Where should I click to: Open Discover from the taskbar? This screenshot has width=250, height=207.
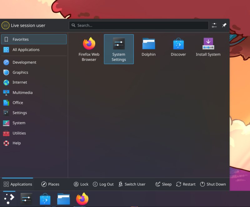click(x=45, y=199)
